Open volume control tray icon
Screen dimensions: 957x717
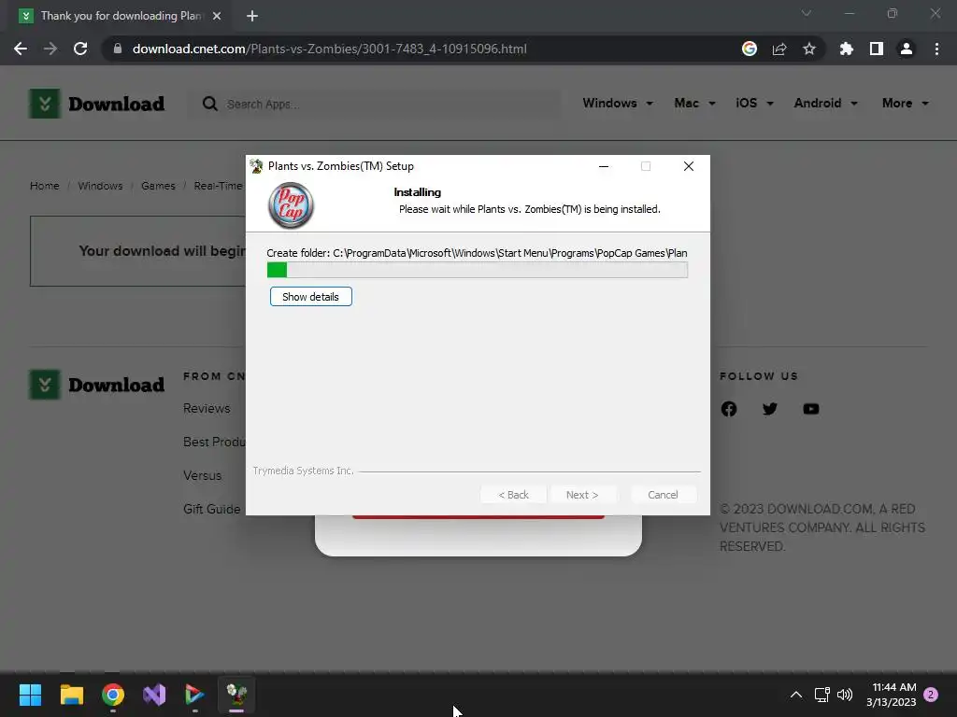coord(845,695)
